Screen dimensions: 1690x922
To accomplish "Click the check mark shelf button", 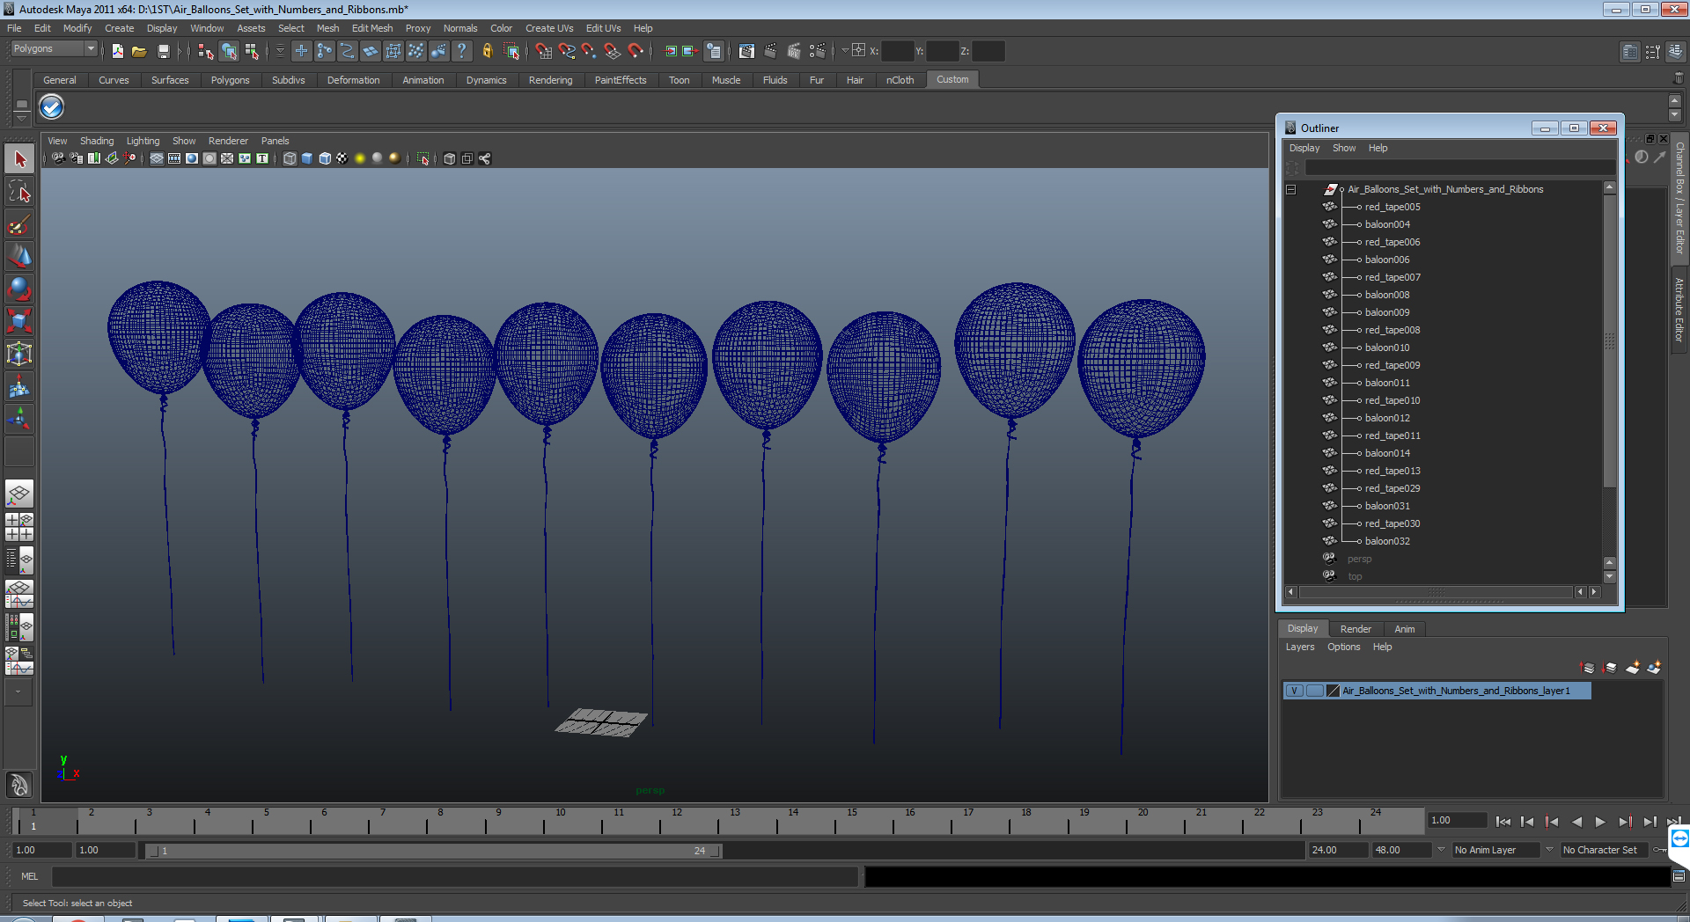I will pyautogui.click(x=52, y=107).
